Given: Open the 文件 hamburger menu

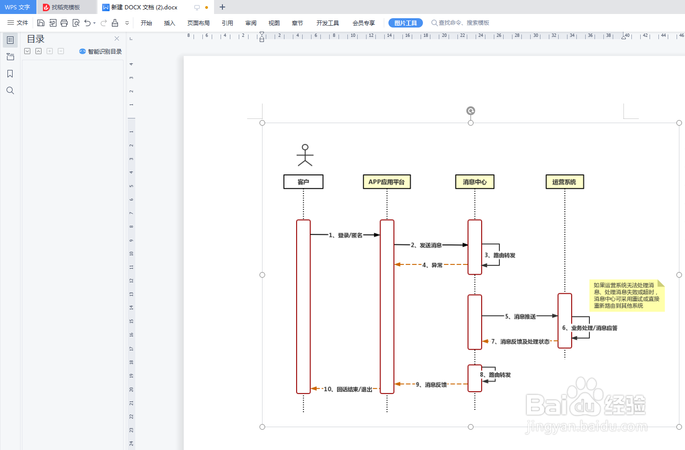Looking at the screenshot, I should point(18,23).
